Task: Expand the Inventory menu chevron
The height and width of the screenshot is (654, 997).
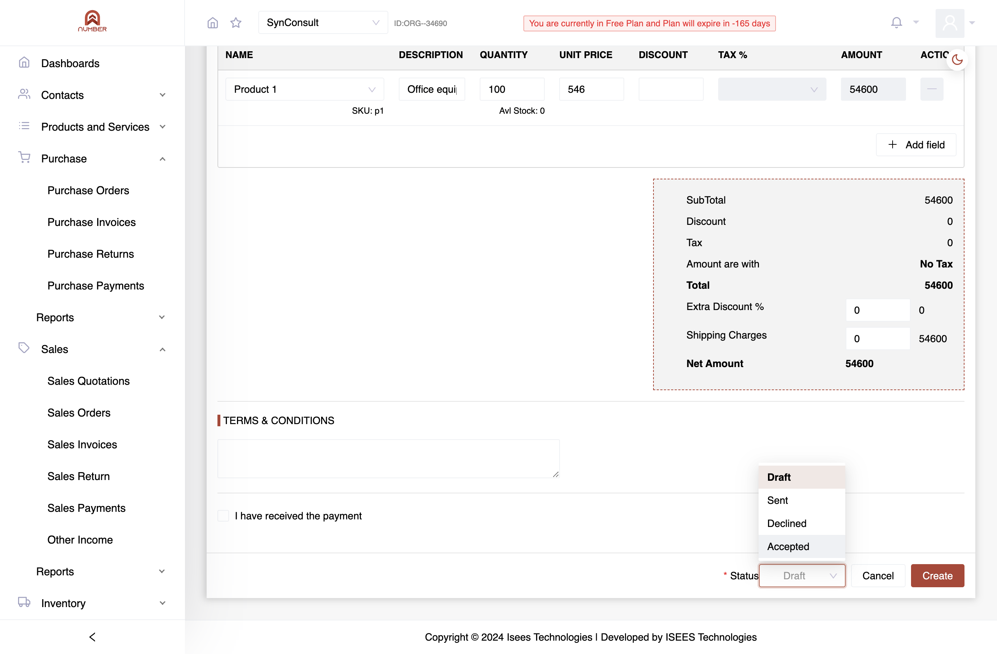Action: coord(163,603)
